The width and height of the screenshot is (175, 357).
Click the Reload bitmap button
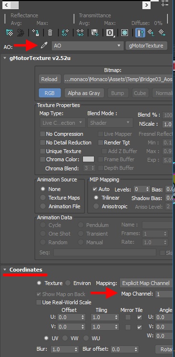pos(49,79)
